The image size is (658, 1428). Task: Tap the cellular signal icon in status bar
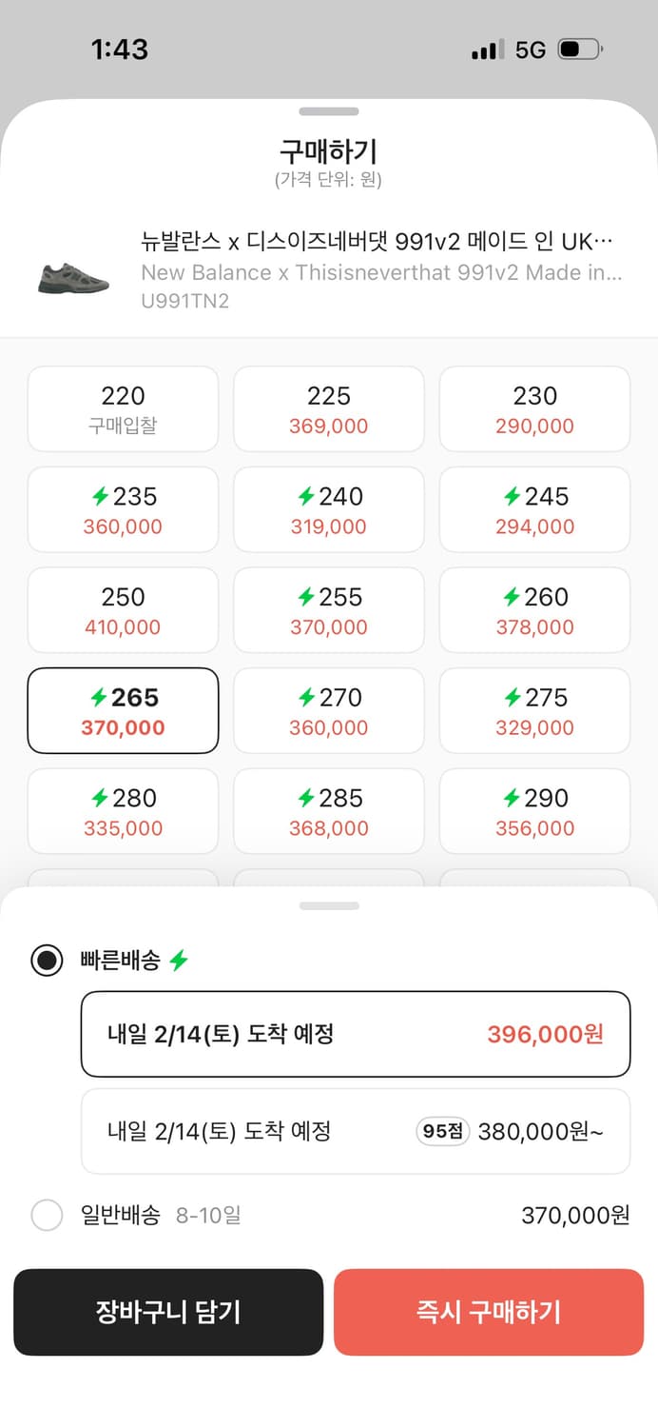pyautogui.click(x=489, y=49)
